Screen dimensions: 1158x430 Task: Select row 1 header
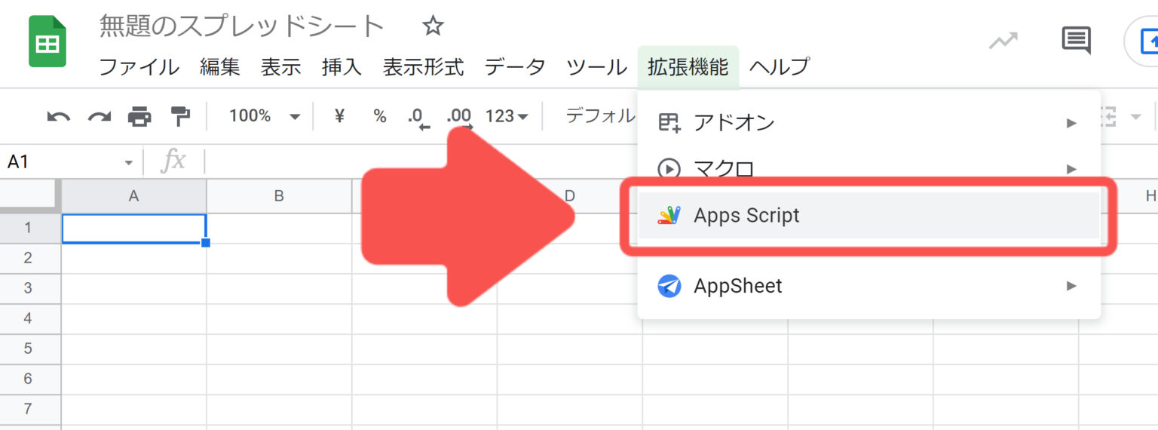click(x=29, y=228)
